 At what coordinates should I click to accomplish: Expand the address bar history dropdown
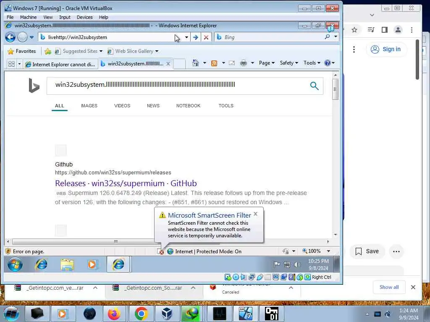[186, 37]
